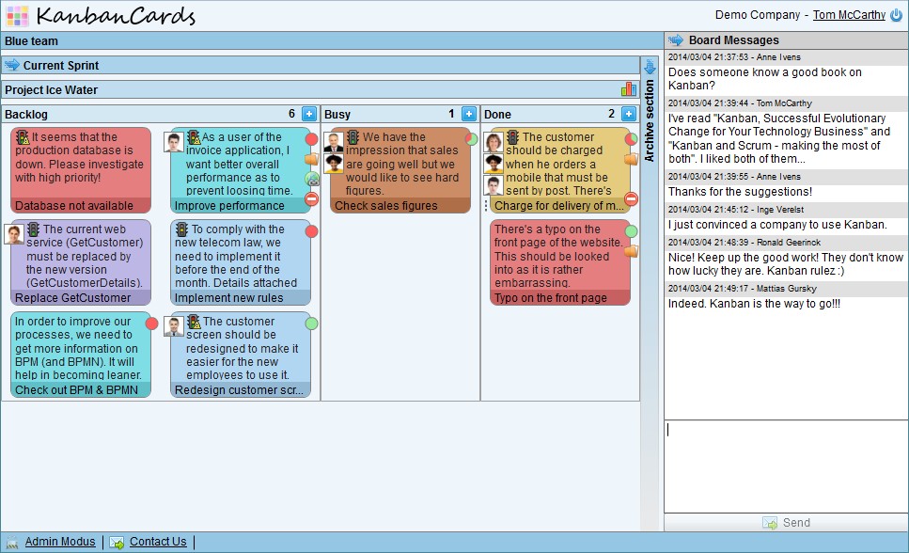Click the blocked sign on Improve performance card
Image resolution: width=909 pixels, height=553 pixels.
click(x=312, y=198)
